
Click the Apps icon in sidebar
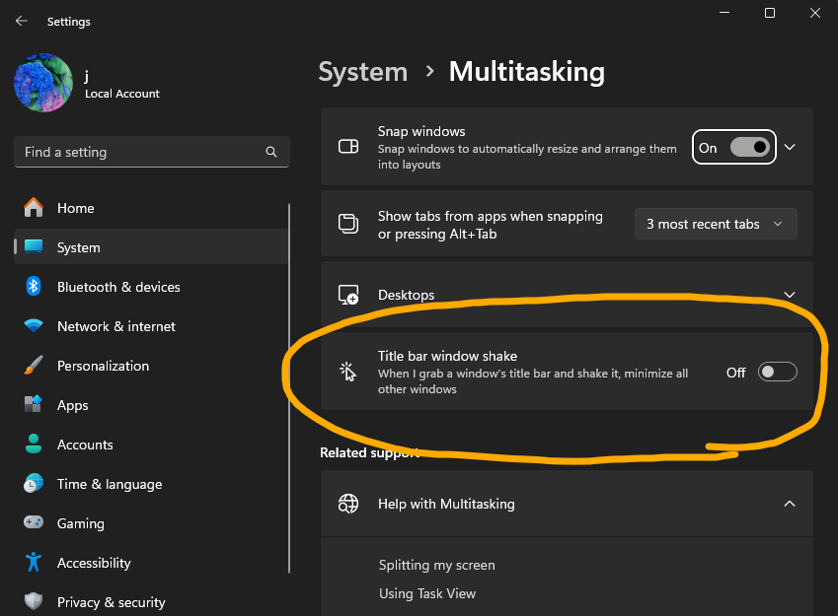coord(34,405)
